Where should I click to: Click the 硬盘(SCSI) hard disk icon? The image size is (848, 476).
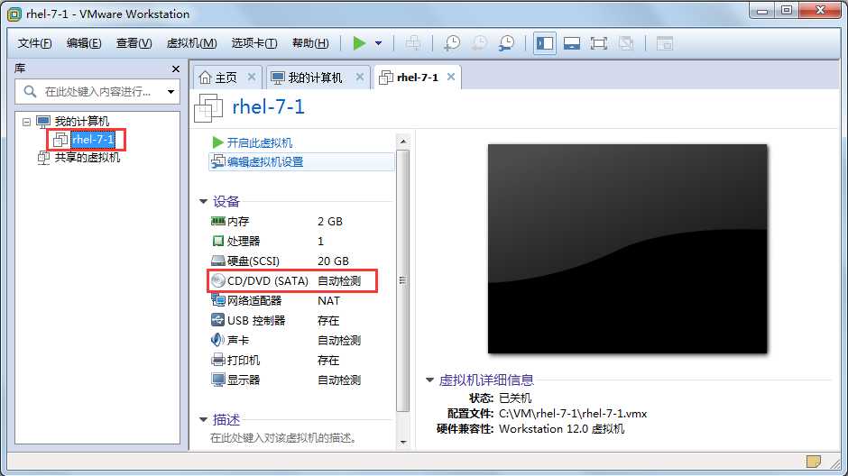pos(218,261)
